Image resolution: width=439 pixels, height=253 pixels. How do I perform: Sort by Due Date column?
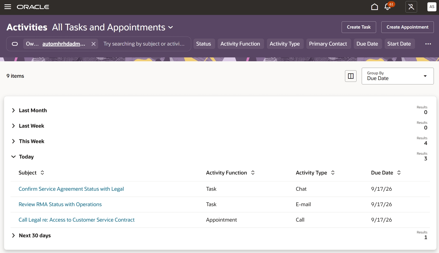click(x=399, y=173)
